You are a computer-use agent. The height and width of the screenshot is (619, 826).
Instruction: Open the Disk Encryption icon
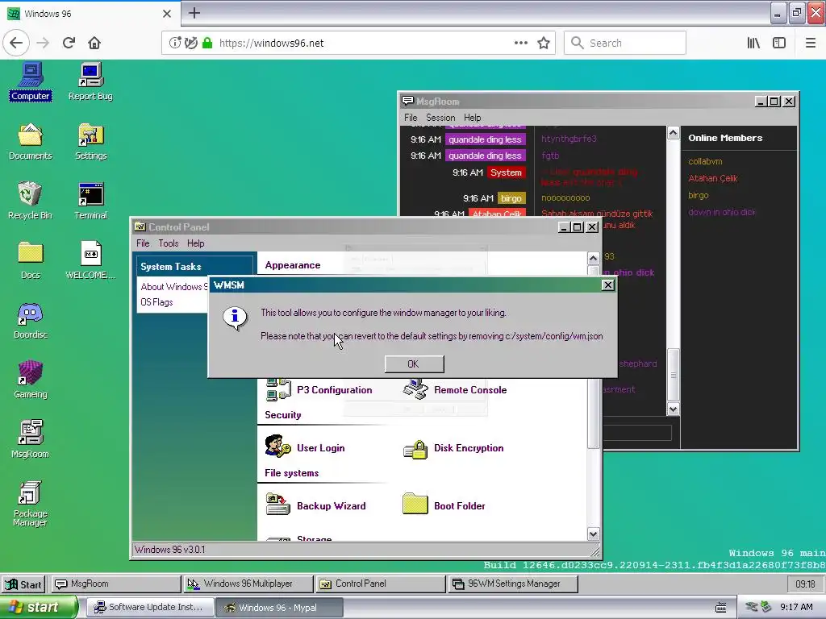point(453,448)
